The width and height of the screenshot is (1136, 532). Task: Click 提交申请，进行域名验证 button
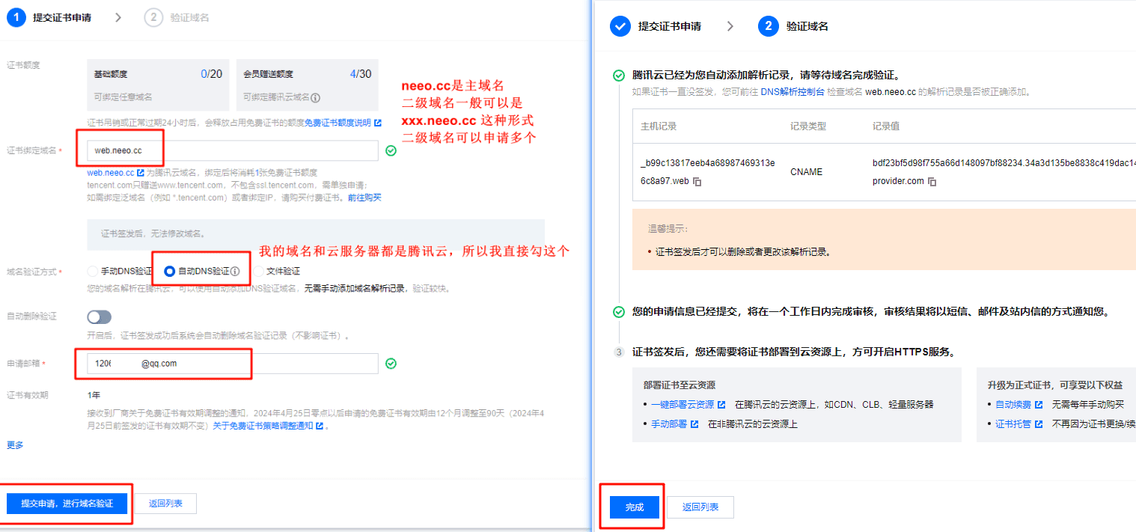click(67, 504)
